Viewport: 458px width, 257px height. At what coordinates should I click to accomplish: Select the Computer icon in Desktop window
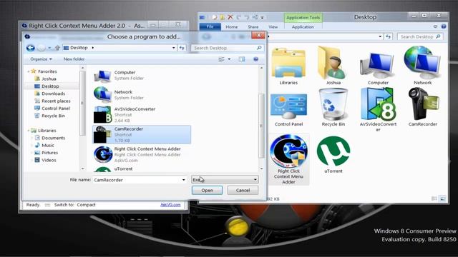(378, 65)
